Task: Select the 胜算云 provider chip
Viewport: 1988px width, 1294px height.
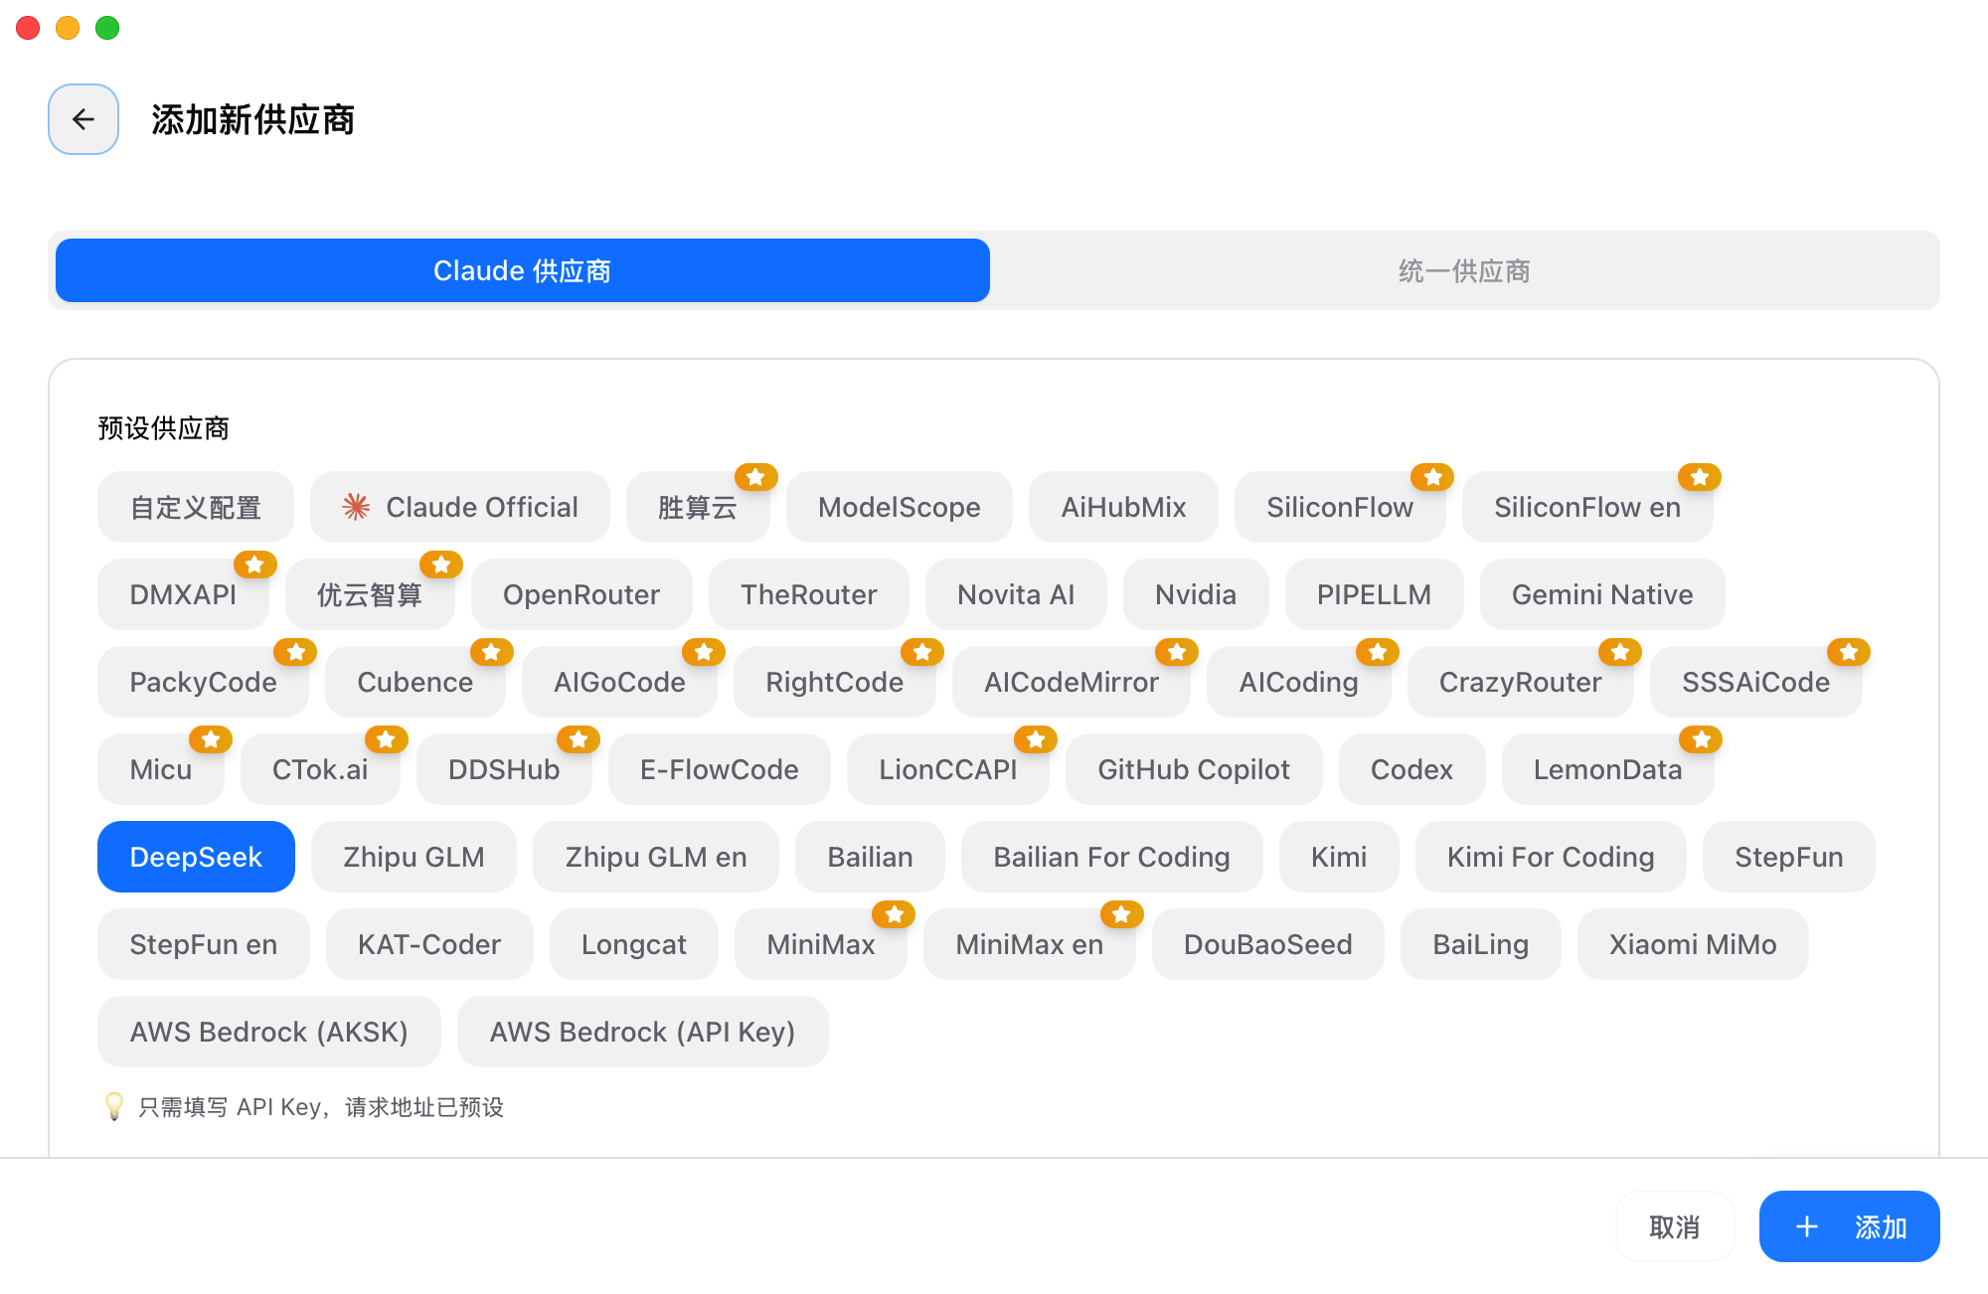Action: click(698, 507)
